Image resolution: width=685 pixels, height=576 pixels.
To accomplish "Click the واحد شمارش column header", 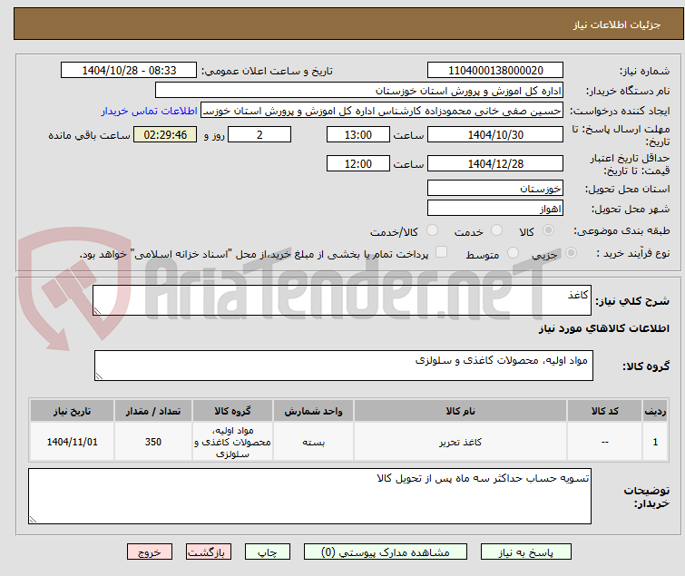I will coord(313,411).
